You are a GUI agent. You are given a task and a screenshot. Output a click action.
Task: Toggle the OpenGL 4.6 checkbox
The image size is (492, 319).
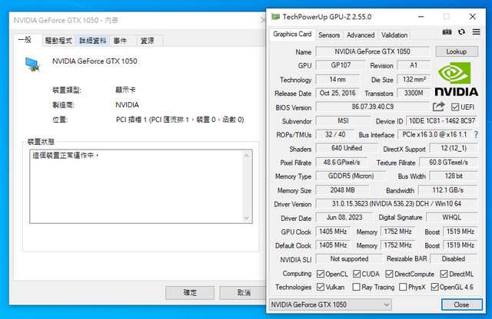click(434, 287)
